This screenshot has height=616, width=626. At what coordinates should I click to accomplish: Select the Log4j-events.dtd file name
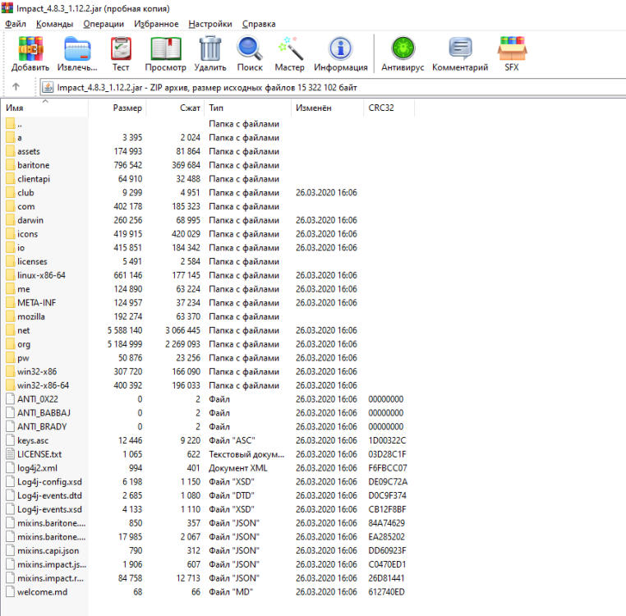click(x=49, y=495)
